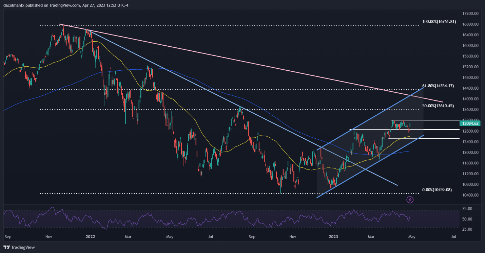This screenshot has width=485, height=253.
Task: Click the 25.00 RSI axis value
Action: [467, 230]
